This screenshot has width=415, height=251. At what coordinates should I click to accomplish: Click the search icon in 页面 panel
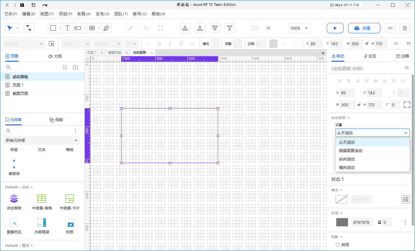8,67
